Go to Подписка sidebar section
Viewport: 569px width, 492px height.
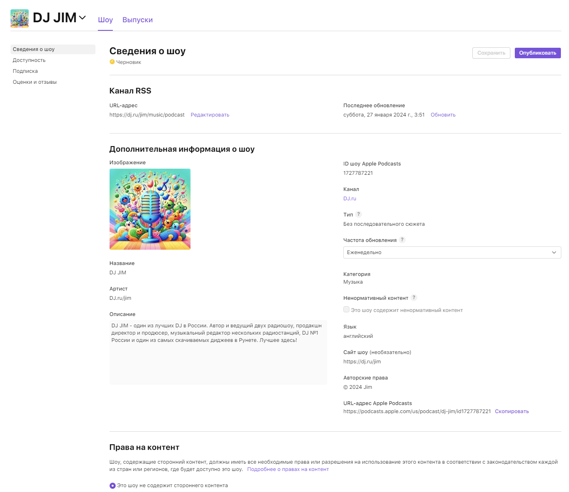tap(25, 71)
